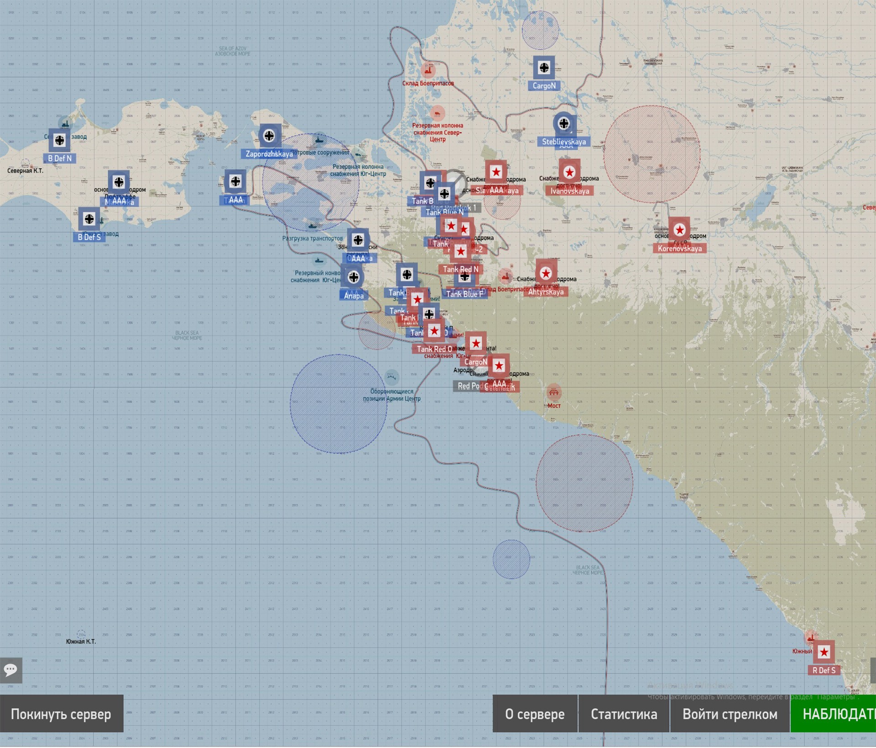Click the Ahtyrskaya airfield label

(x=546, y=292)
